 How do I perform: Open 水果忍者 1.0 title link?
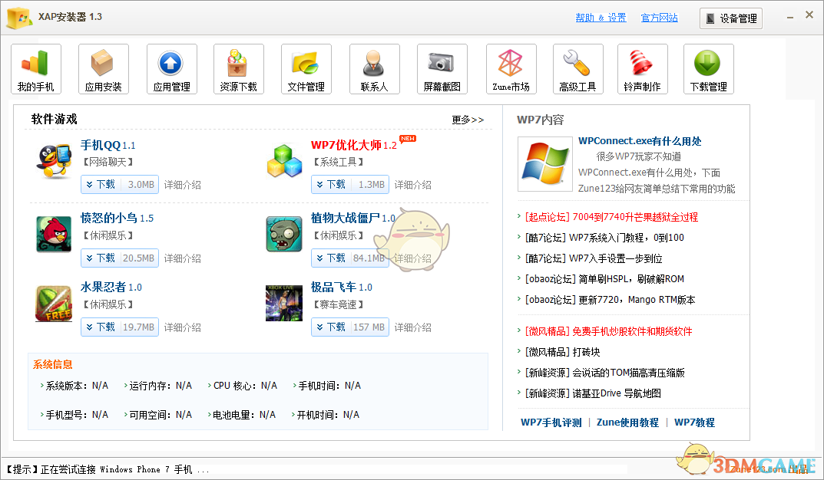111,287
